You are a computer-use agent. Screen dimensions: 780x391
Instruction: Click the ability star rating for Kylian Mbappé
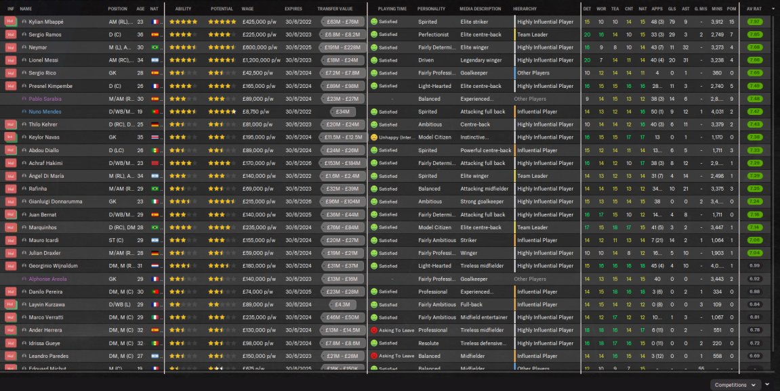183,22
